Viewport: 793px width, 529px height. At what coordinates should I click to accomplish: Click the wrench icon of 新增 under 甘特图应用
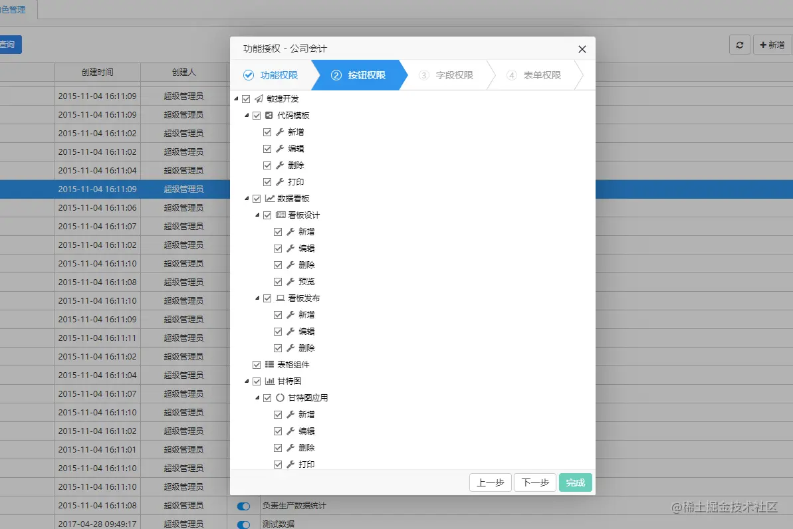[290, 414]
